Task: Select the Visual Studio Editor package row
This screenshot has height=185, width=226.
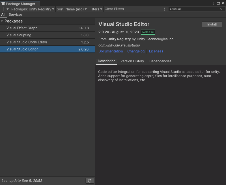Action: click(48, 49)
